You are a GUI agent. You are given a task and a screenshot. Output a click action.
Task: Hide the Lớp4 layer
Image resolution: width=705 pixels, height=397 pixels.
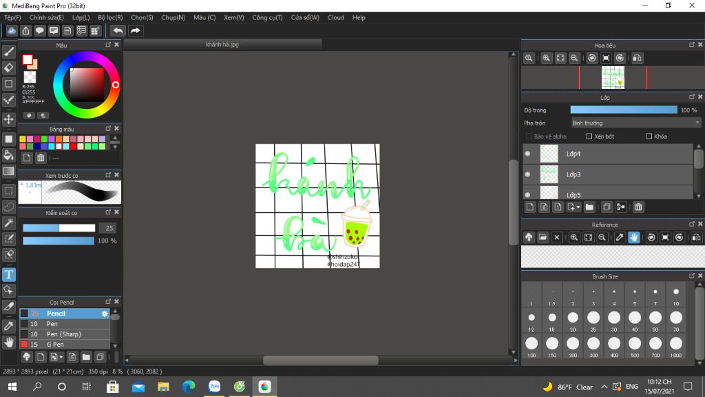527,154
